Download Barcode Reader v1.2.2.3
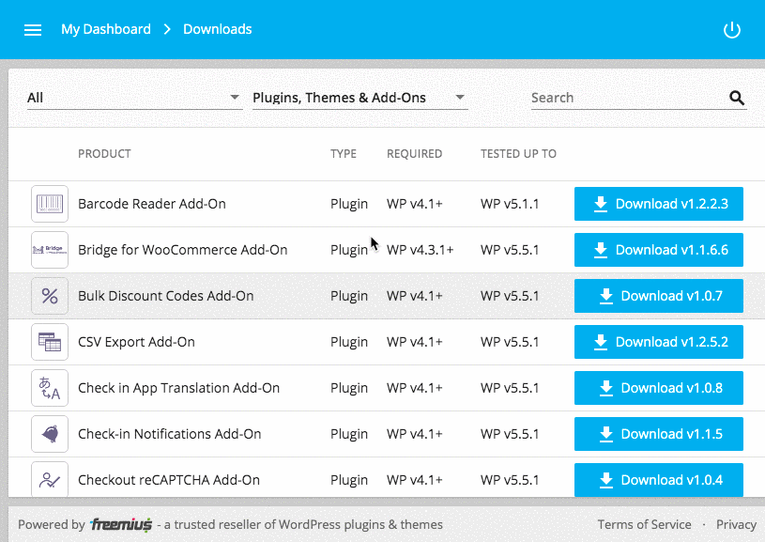Viewport: 765px width, 542px height. (x=659, y=204)
